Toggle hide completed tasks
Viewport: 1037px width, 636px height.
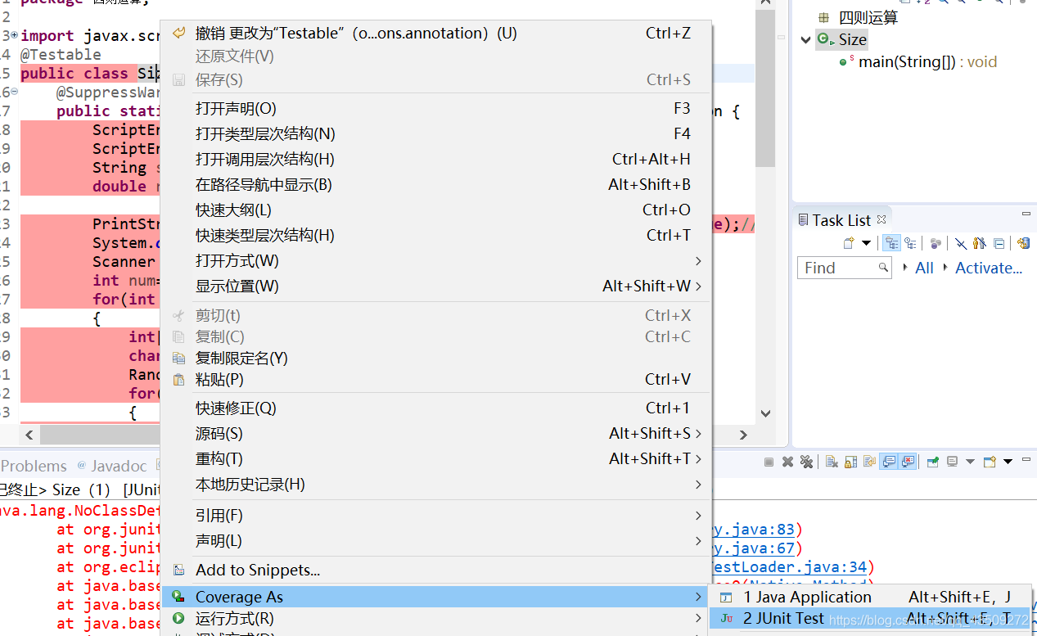tap(961, 243)
